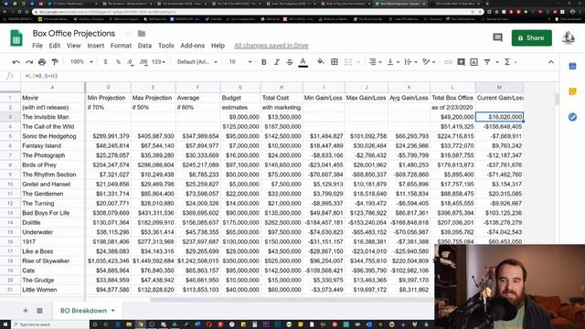Open horizontal align dropdown
The width and height of the screenshot is (585, 329).
tap(375, 62)
